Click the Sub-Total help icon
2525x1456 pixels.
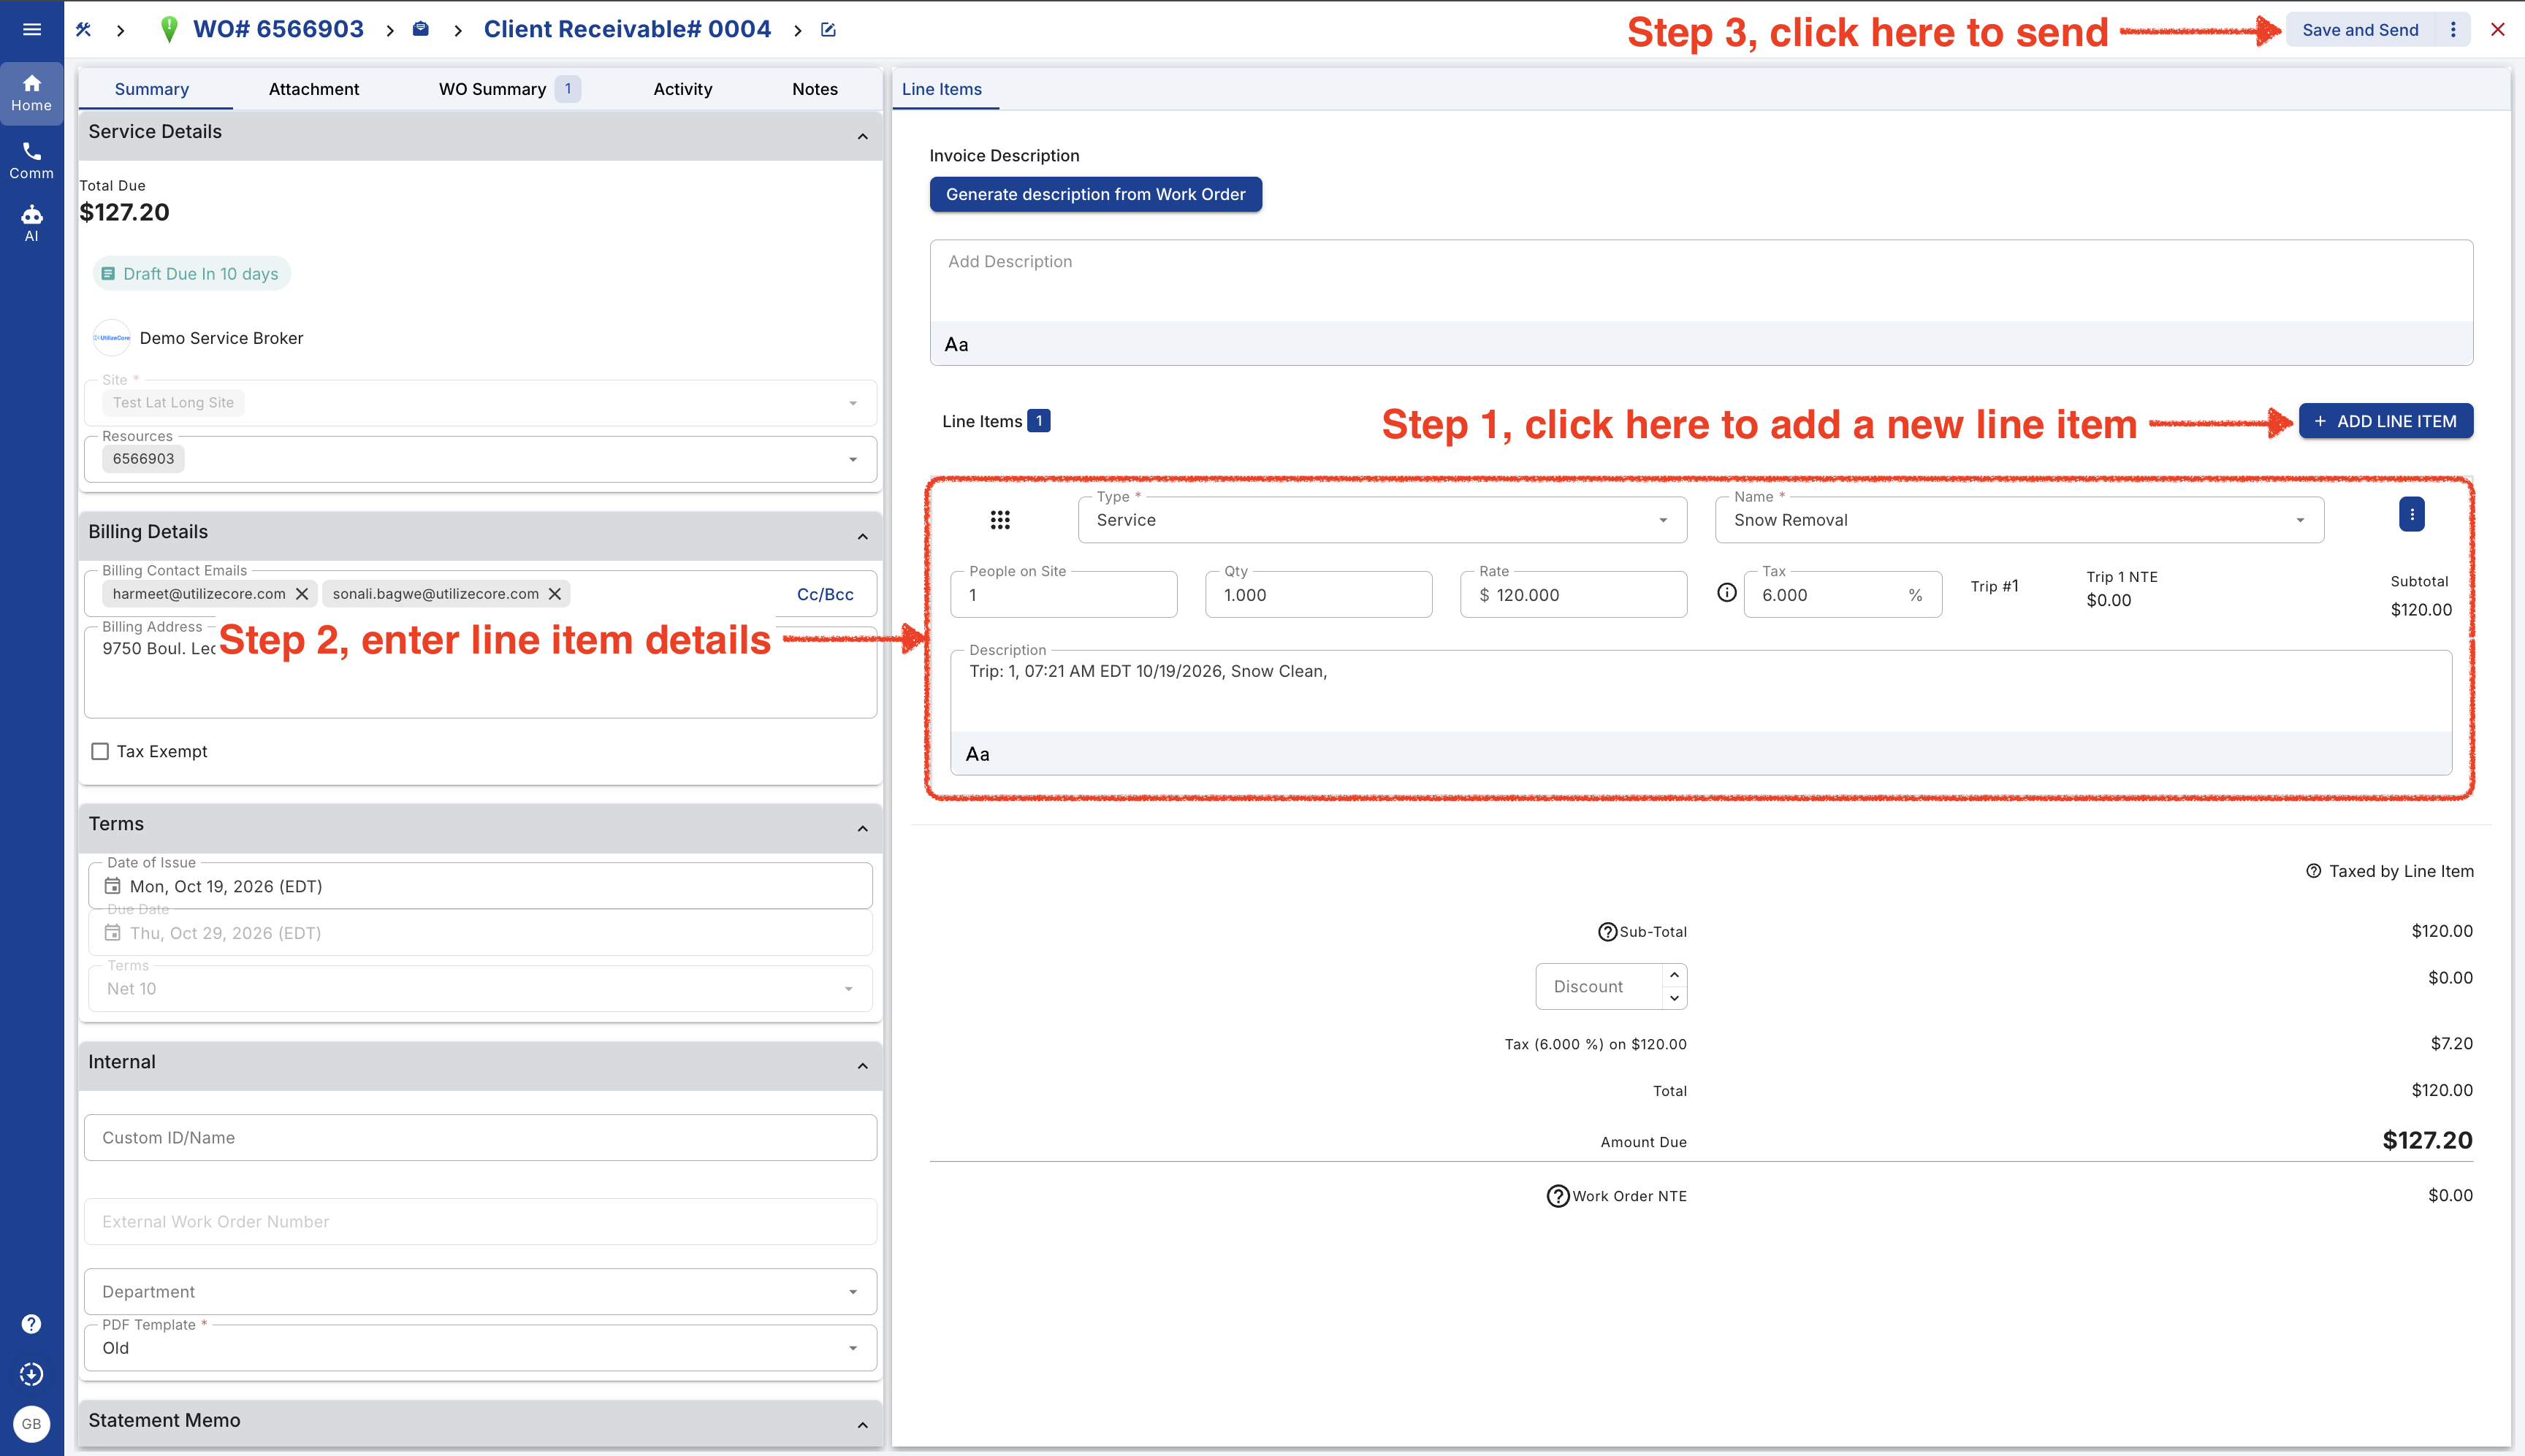click(1607, 932)
